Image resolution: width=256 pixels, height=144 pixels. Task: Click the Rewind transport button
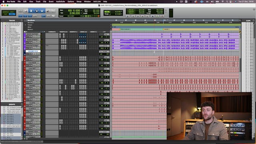coord(138,16)
